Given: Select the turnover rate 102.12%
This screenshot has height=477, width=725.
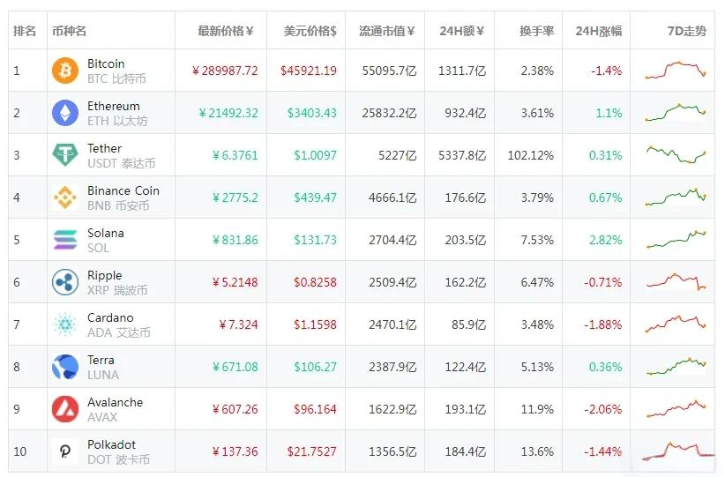Looking at the screenshot, I should coord(531,155).
